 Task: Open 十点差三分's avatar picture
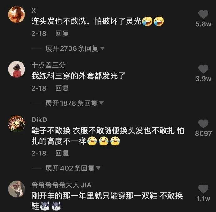pos(17,69)
